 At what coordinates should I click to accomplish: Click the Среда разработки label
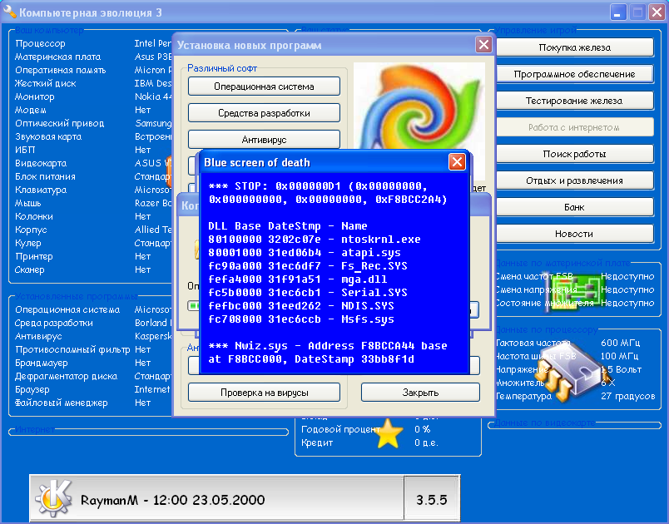pos(54,323)
